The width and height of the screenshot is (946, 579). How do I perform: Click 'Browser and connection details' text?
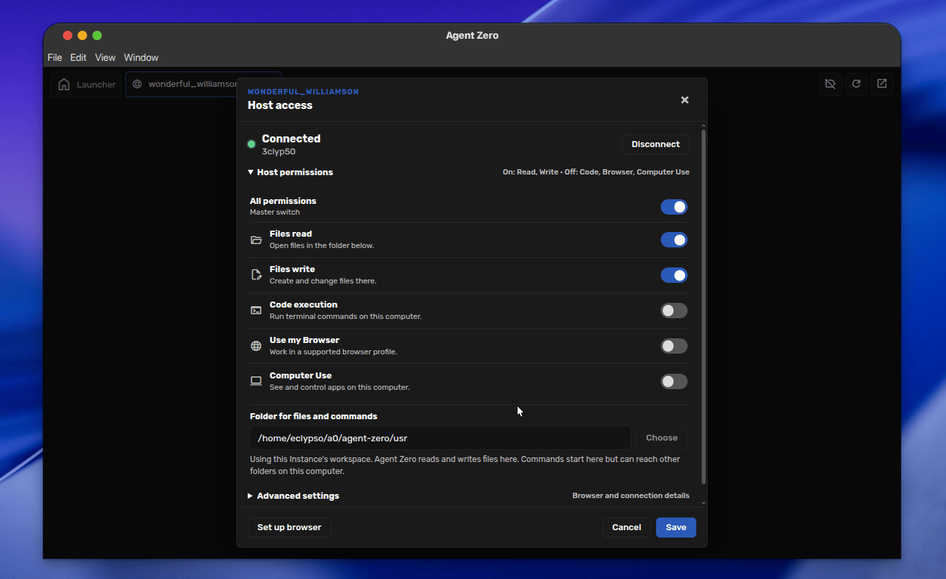pyautogui.click(x=631, y=496)
